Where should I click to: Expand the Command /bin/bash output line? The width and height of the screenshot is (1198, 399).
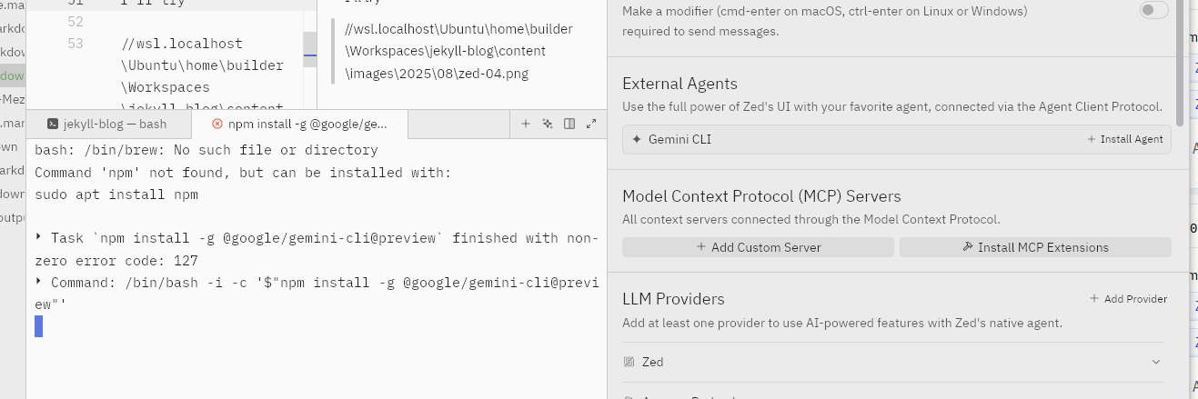click(38, 283)
